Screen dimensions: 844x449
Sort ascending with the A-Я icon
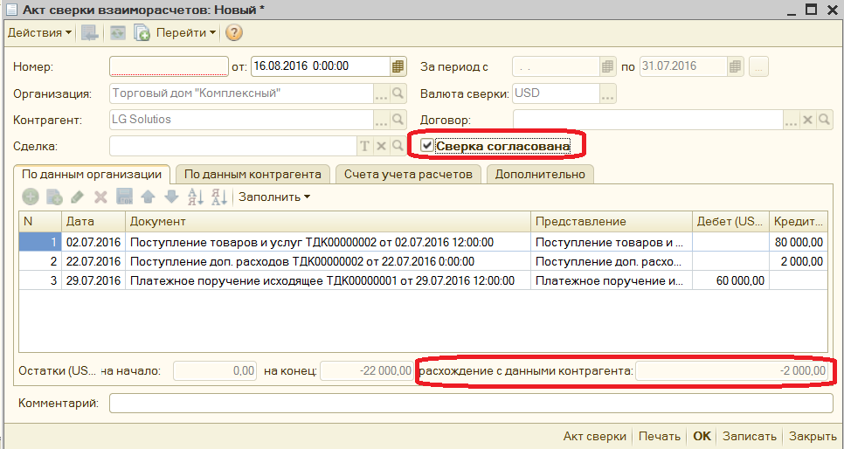196,197
